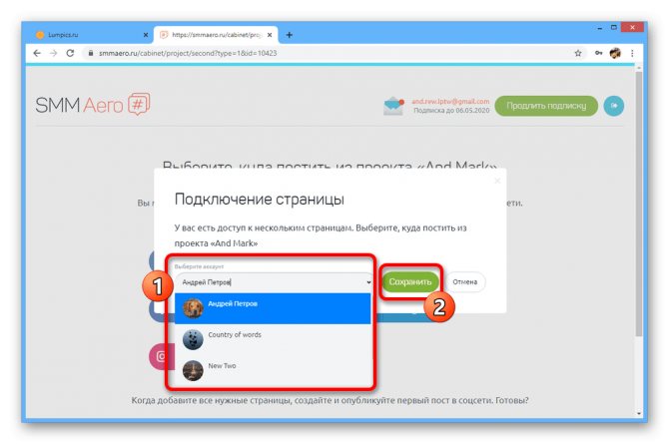Reload the page with refresh icon
Image resolution: width=669 pixels, height=444 pixels.
pyautogui.click(x=70, y=53)
